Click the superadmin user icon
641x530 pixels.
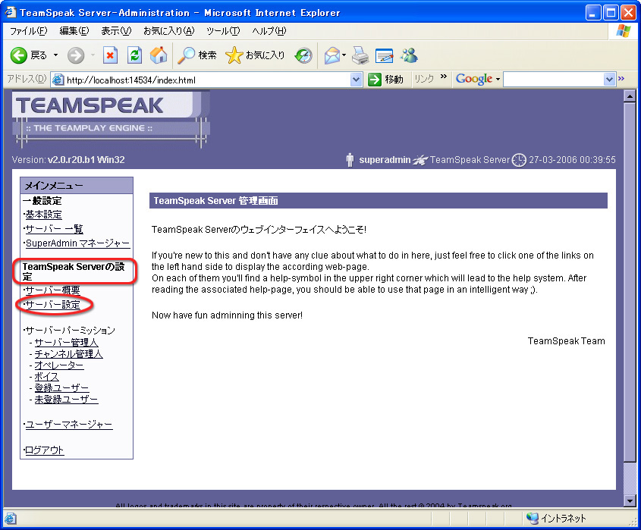pos(350,160)
